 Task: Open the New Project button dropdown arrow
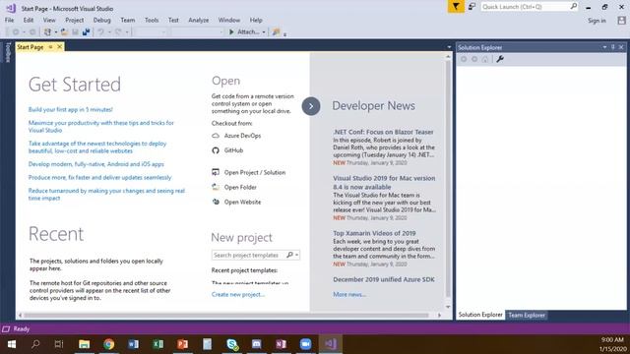[x=56, y=32]
